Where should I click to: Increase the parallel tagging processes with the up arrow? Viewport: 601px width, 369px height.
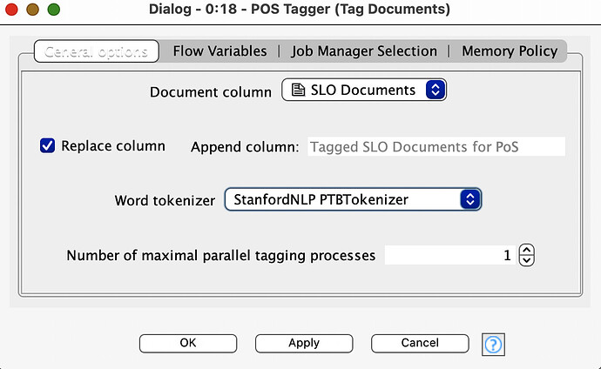click(x=527, y=251)
